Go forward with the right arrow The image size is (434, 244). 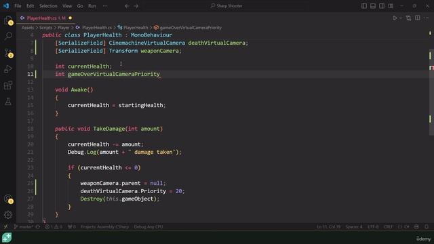point(136,6)
